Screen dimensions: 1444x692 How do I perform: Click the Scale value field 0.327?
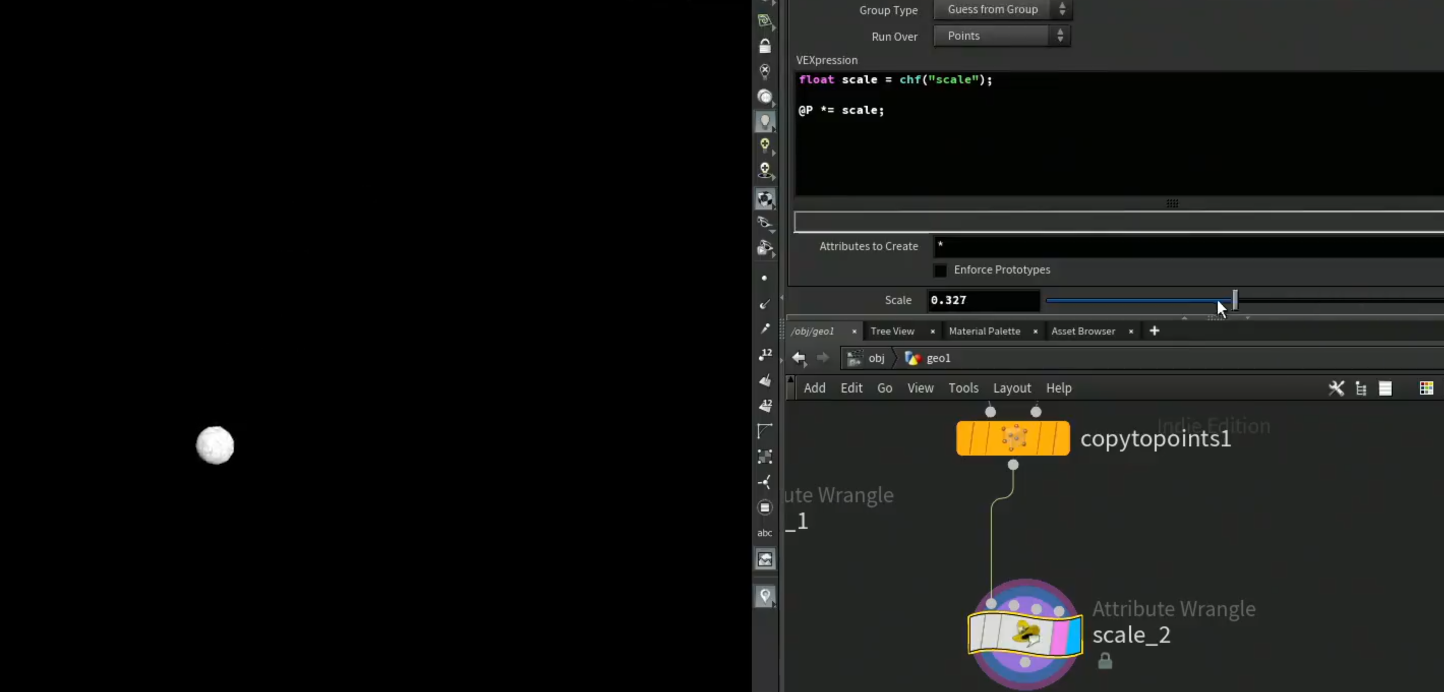(983, 300)
